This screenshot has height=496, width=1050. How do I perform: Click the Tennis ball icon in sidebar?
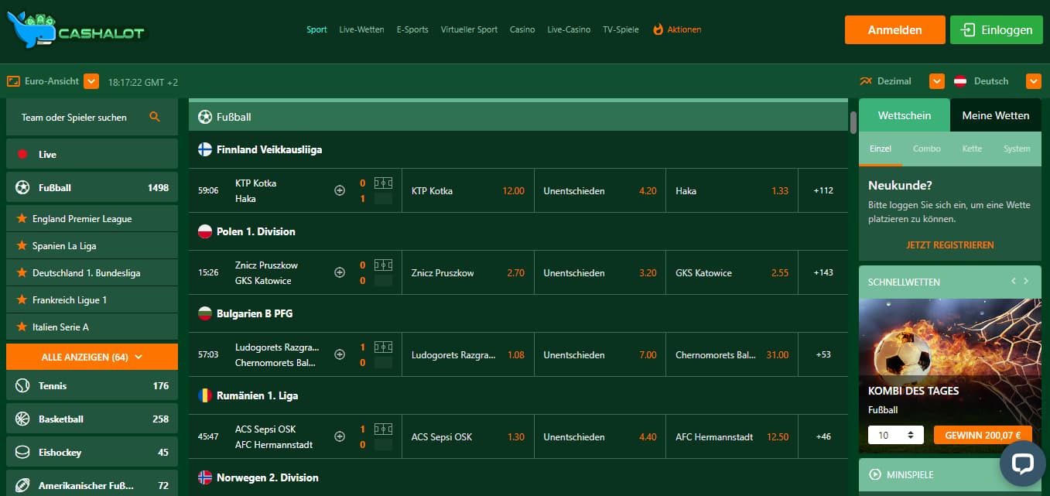[x=23, y=386]
